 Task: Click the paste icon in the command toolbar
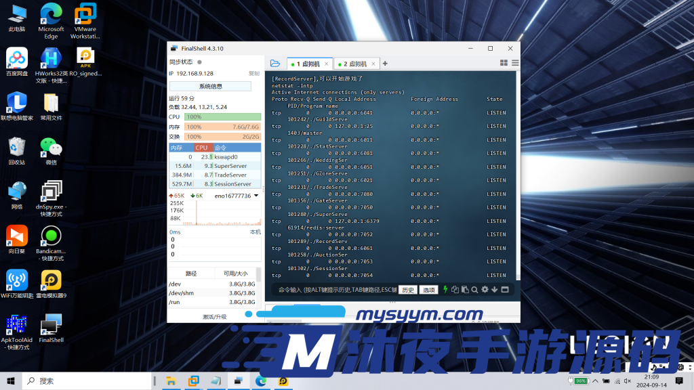465,289
